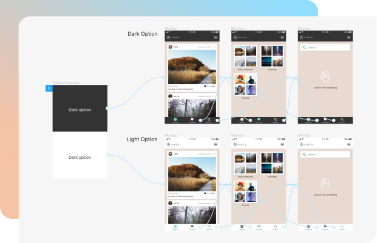Click the white Dark option block
Screen dimensions: 377x243
80,156
